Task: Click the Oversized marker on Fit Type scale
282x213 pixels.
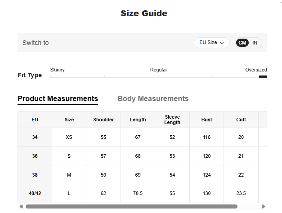Action: point(263,77)
